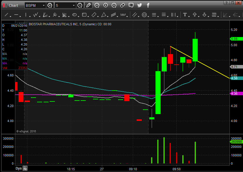The height and width of the screenshot is (172, 243).
Task: Toggle the lock icon next to Dyn
Action: 25,168
